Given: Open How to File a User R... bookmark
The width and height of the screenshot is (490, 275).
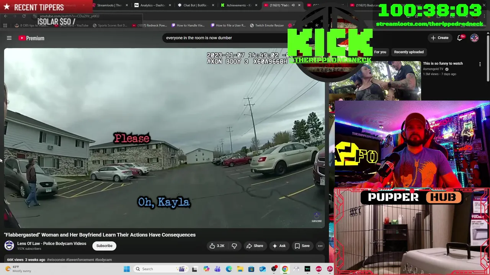Looking at the screenshot, I should point(228,26).
